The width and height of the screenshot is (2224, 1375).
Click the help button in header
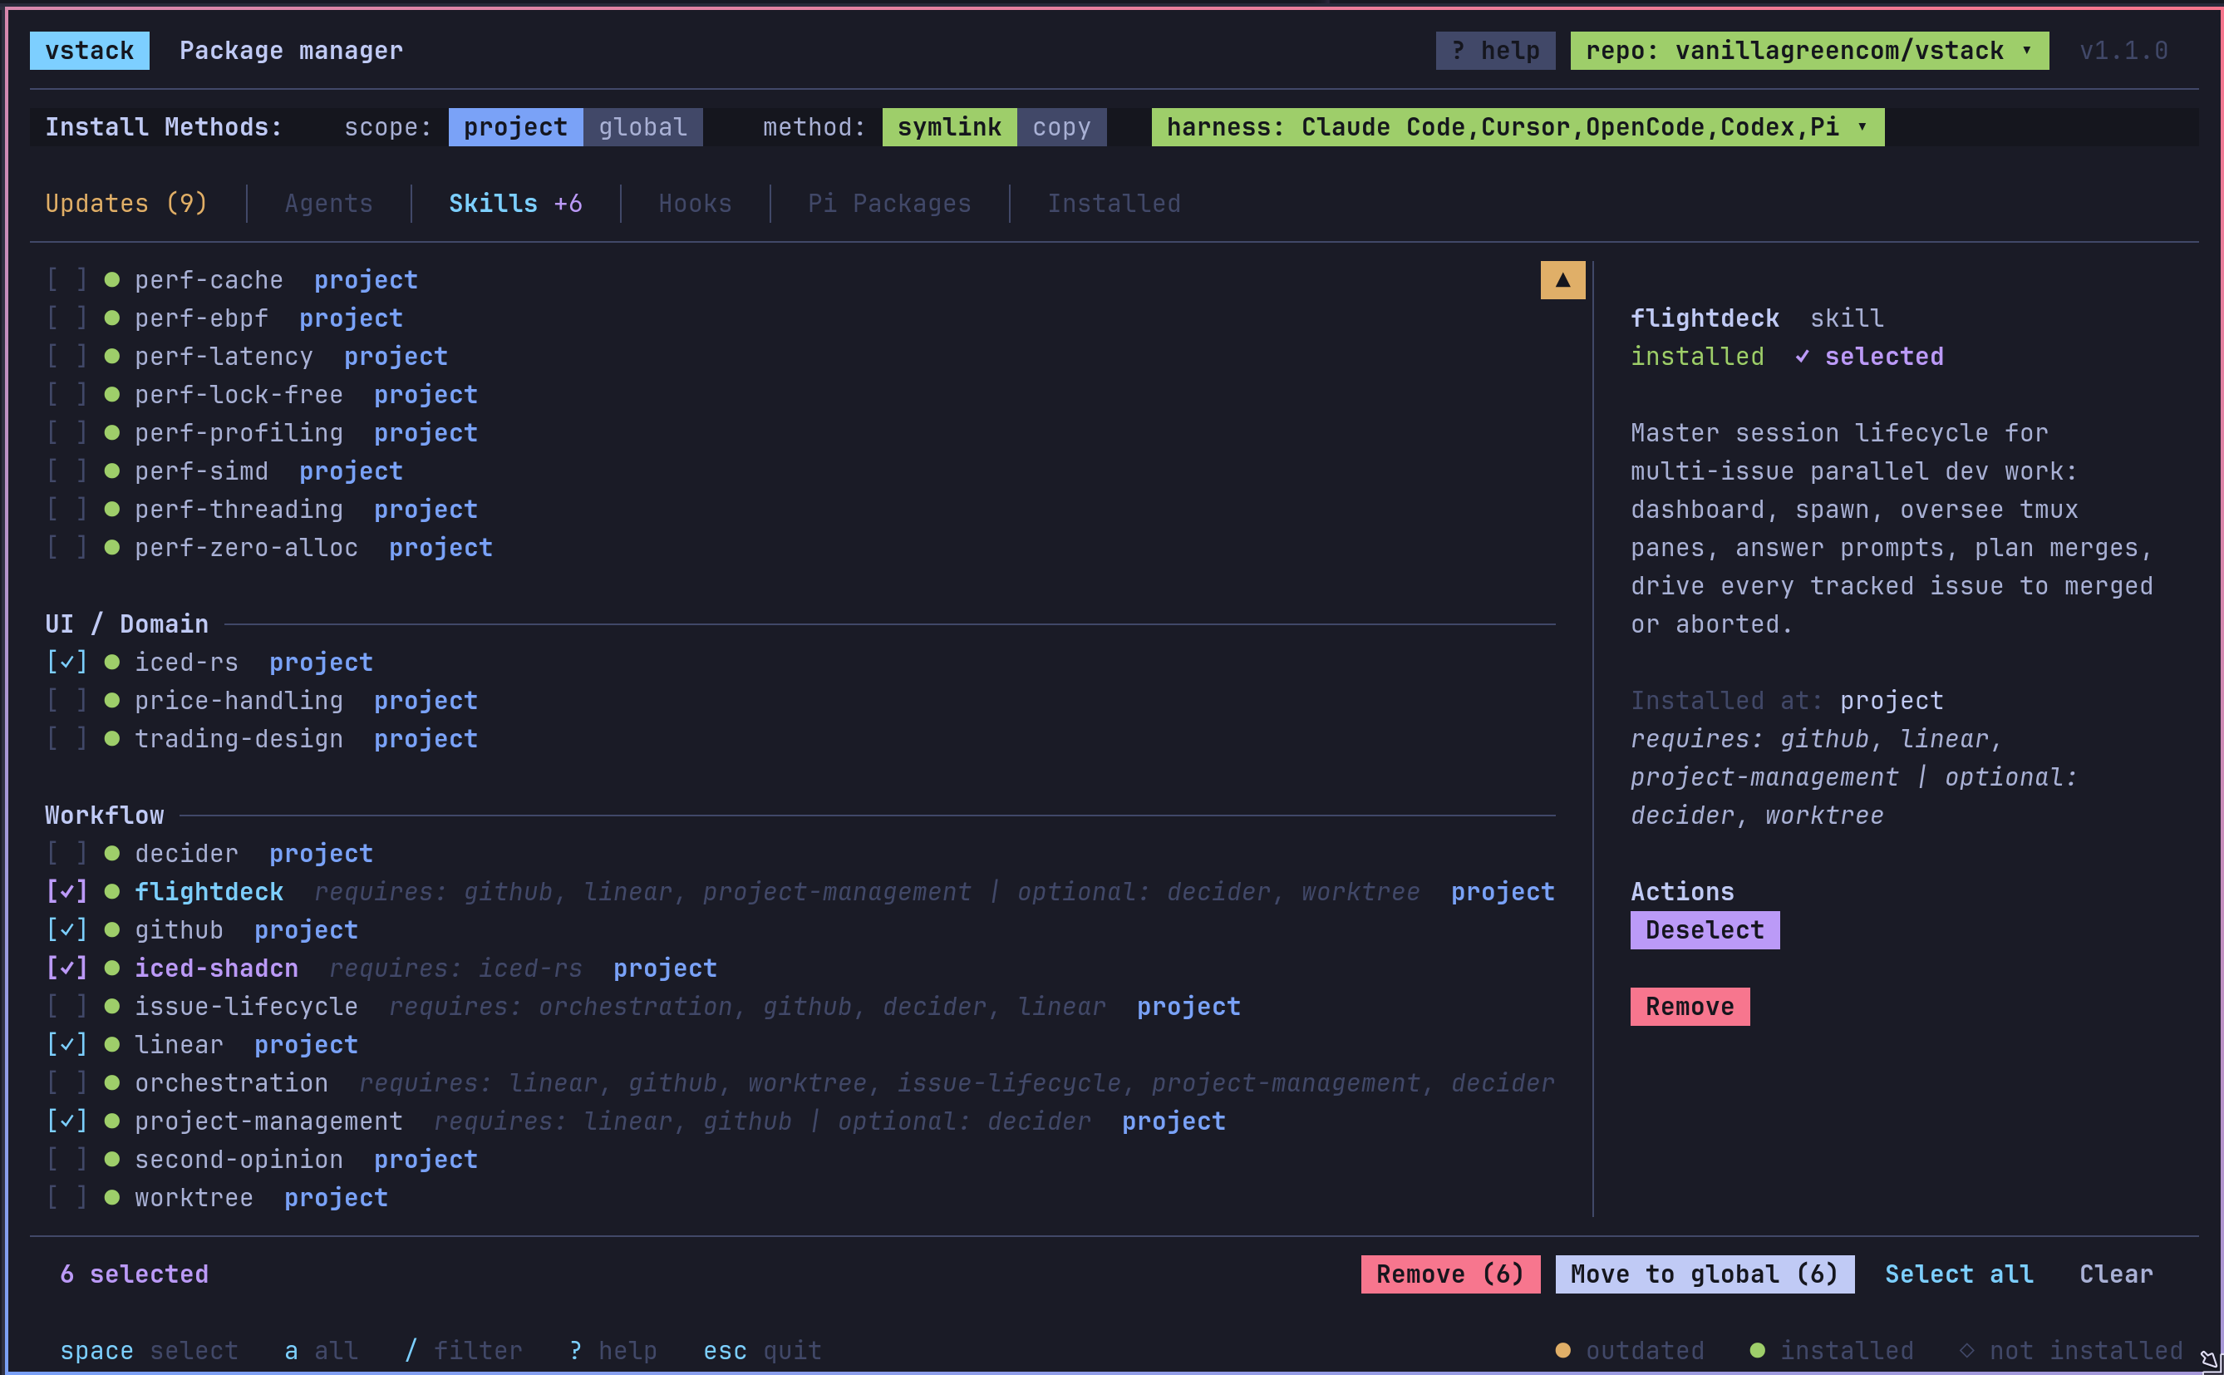(1495, 51)
